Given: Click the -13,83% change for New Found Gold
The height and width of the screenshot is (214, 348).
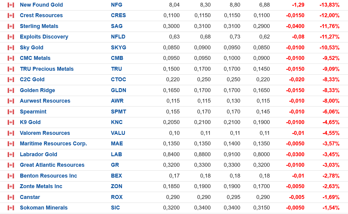Looking at the screenshot, I should 329,5.
